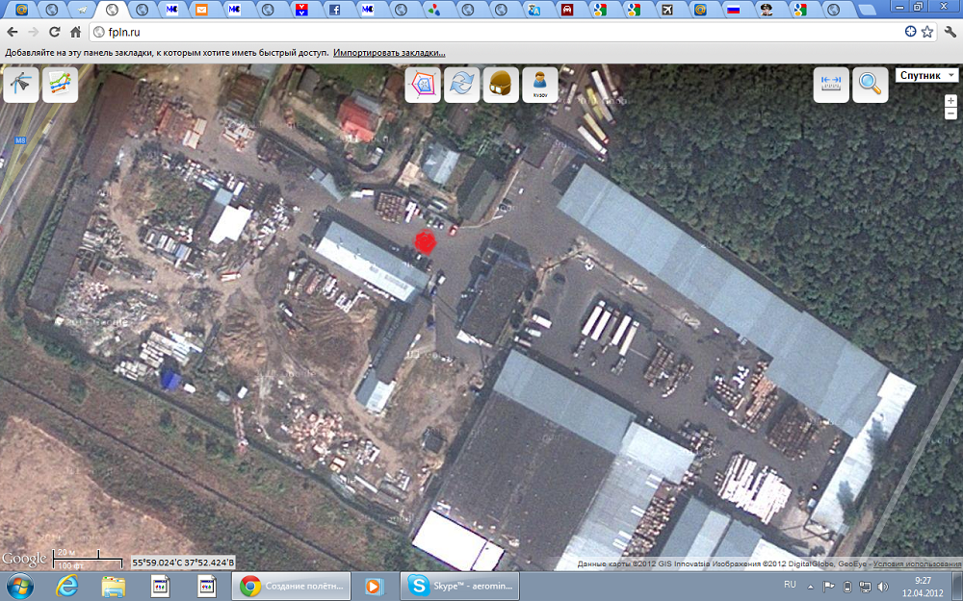Viewport: 963px width, 601px height.
Task: Bookmark this page with the star icon
Action: point(927,32)
